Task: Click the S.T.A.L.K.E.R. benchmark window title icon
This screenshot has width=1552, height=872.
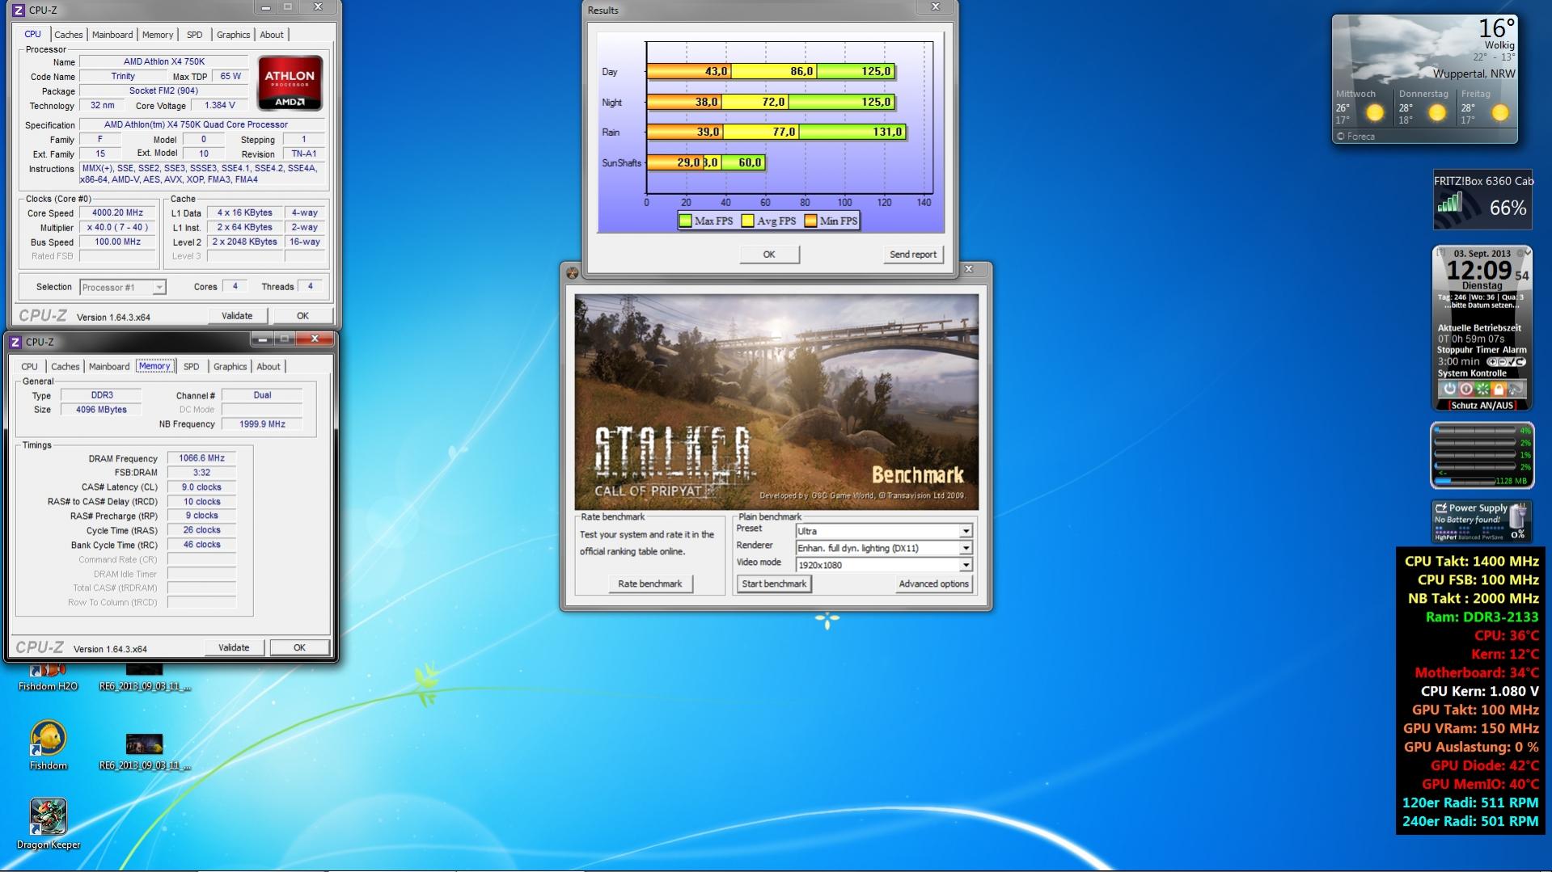Action: point(573,272)
